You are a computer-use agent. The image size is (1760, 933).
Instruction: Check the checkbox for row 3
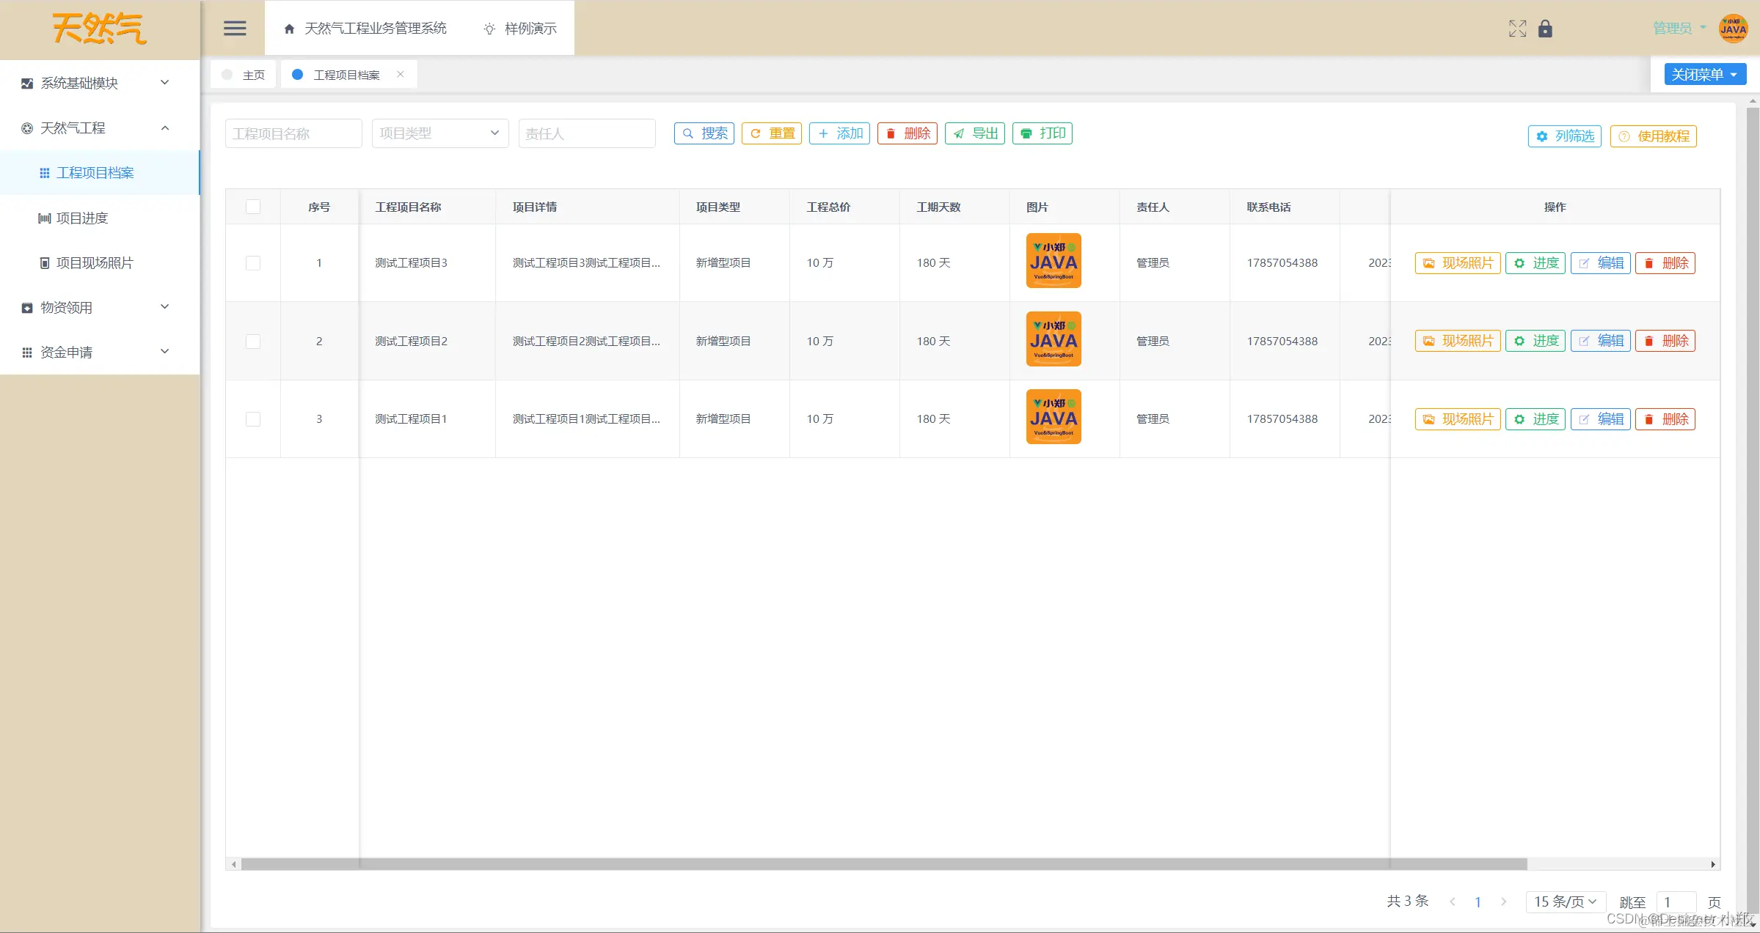pyautogui.click(x=253, y=419)
